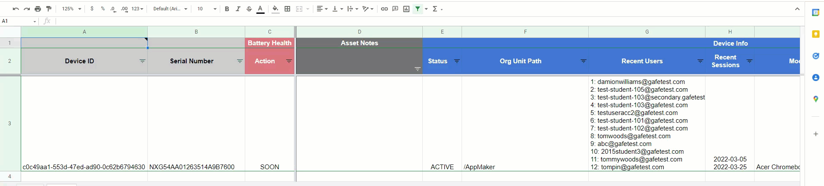824x186 pixels.
Task: Format selection as currency
Action: 92,9
